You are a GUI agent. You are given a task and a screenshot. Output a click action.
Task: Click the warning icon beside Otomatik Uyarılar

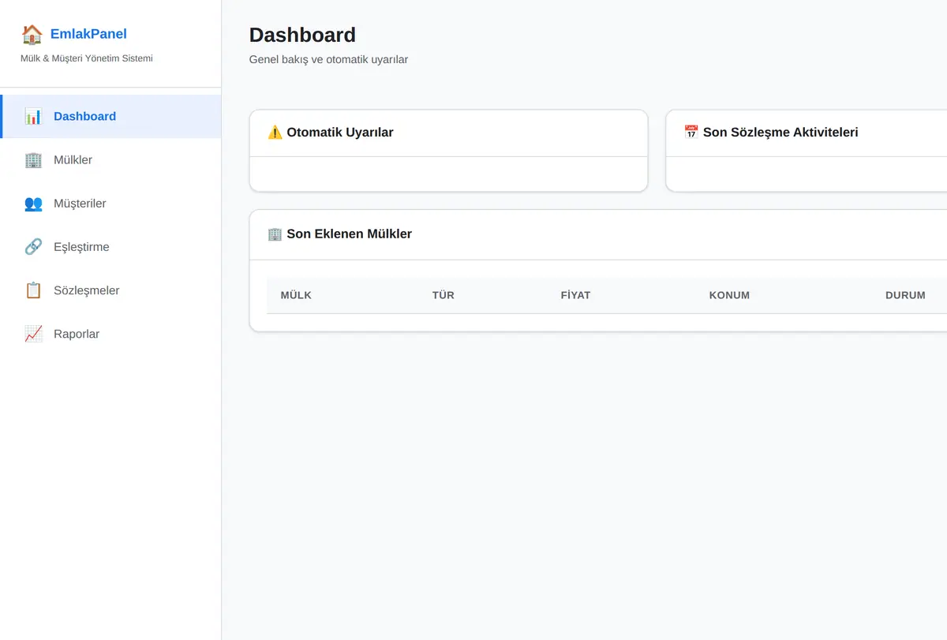tap(275, 133)
